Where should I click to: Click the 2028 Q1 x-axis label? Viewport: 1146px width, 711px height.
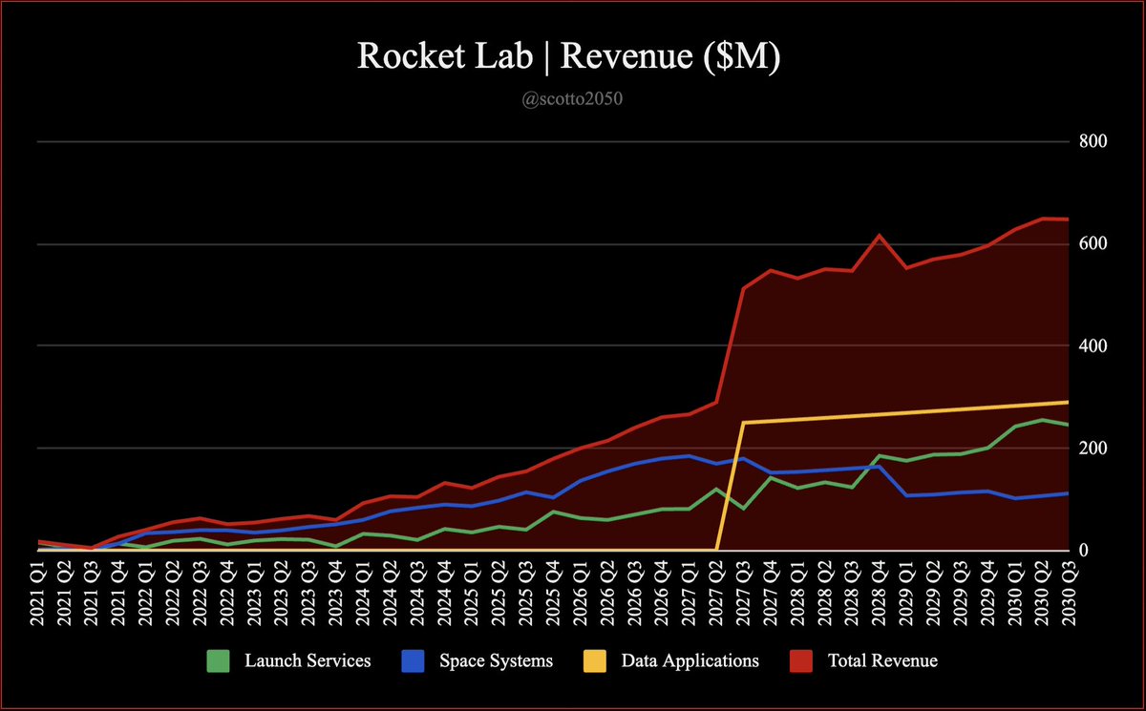(x=798, y=595)
